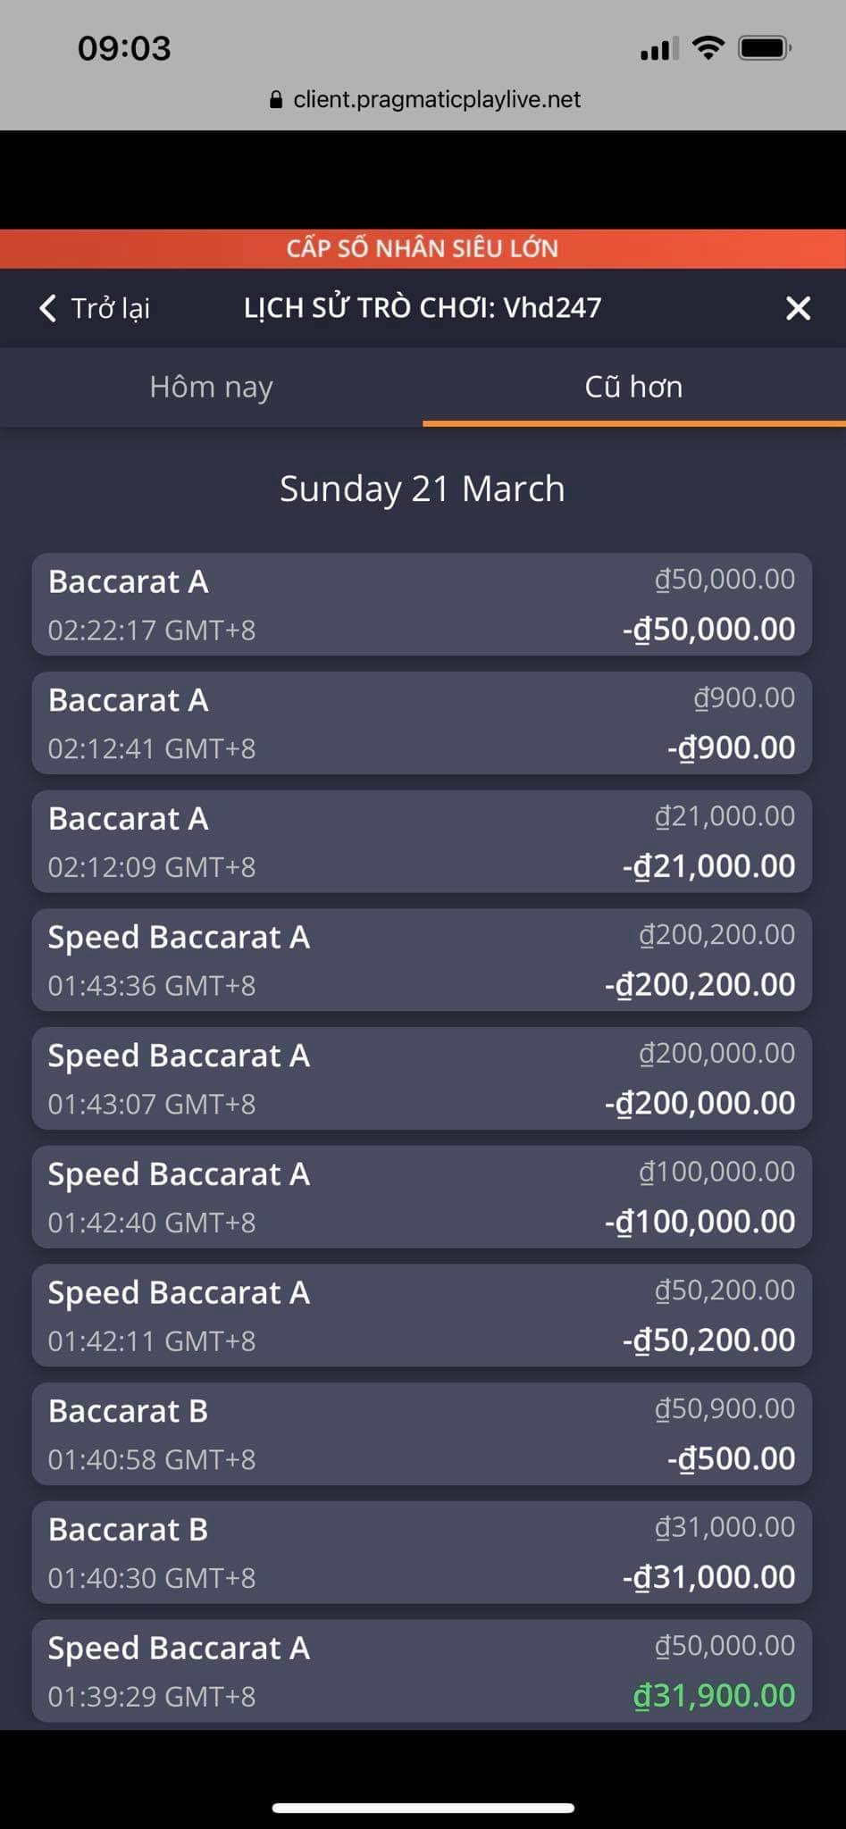Screen dimensions: 846x1829
Task: Click the CẤP SỐ NHÂN SIÊU LỚN banner
Action: tap(423, 248)
